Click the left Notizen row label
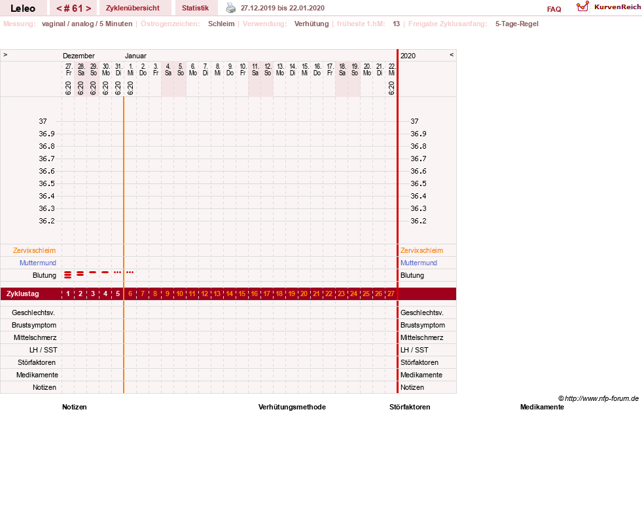The width and height of the screenshot is (642, 511). (x=45, y=387)
